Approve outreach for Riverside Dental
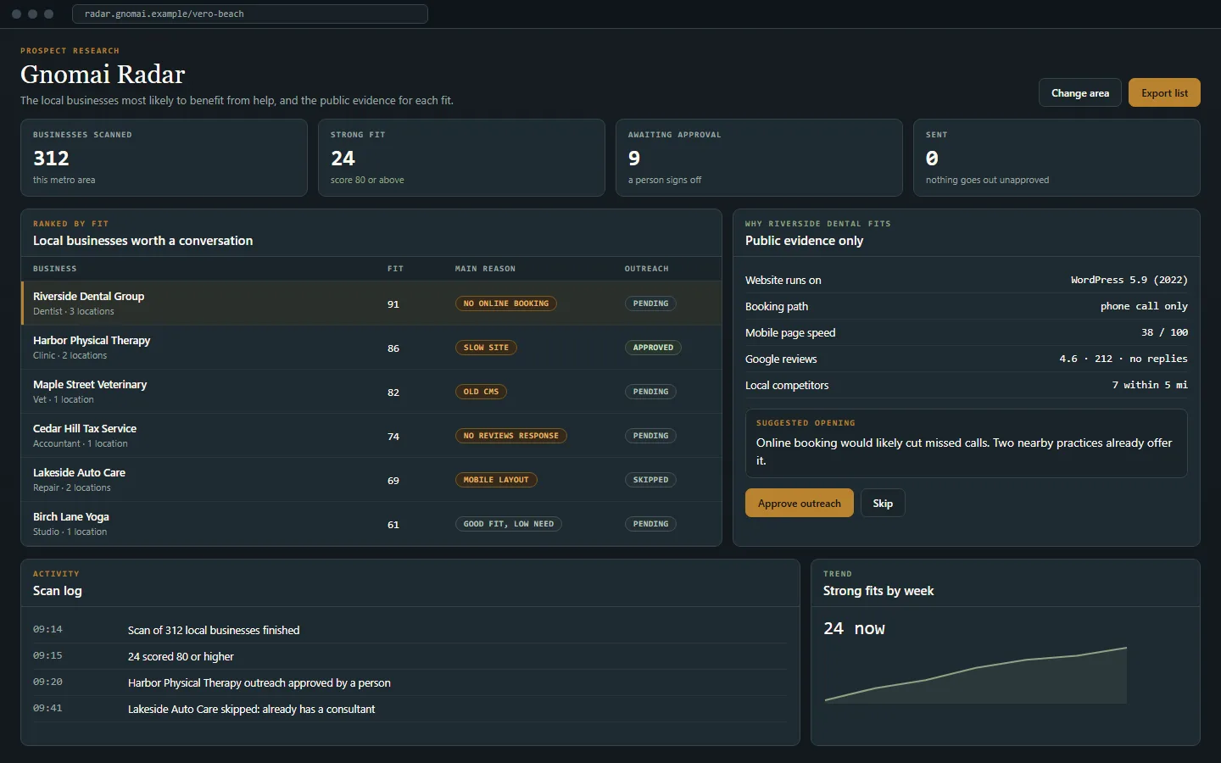1221x763 pixels. pos(800,503)
